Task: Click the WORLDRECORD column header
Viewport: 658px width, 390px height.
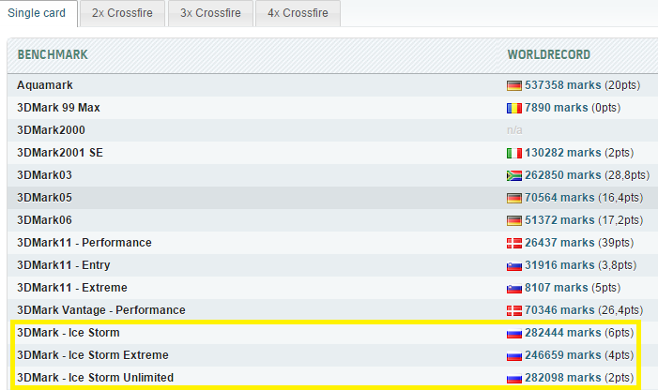Action: [x=549, y=55]
